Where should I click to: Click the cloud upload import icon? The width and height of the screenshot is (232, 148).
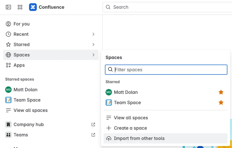pyautogui.click(x=109, y=139)
